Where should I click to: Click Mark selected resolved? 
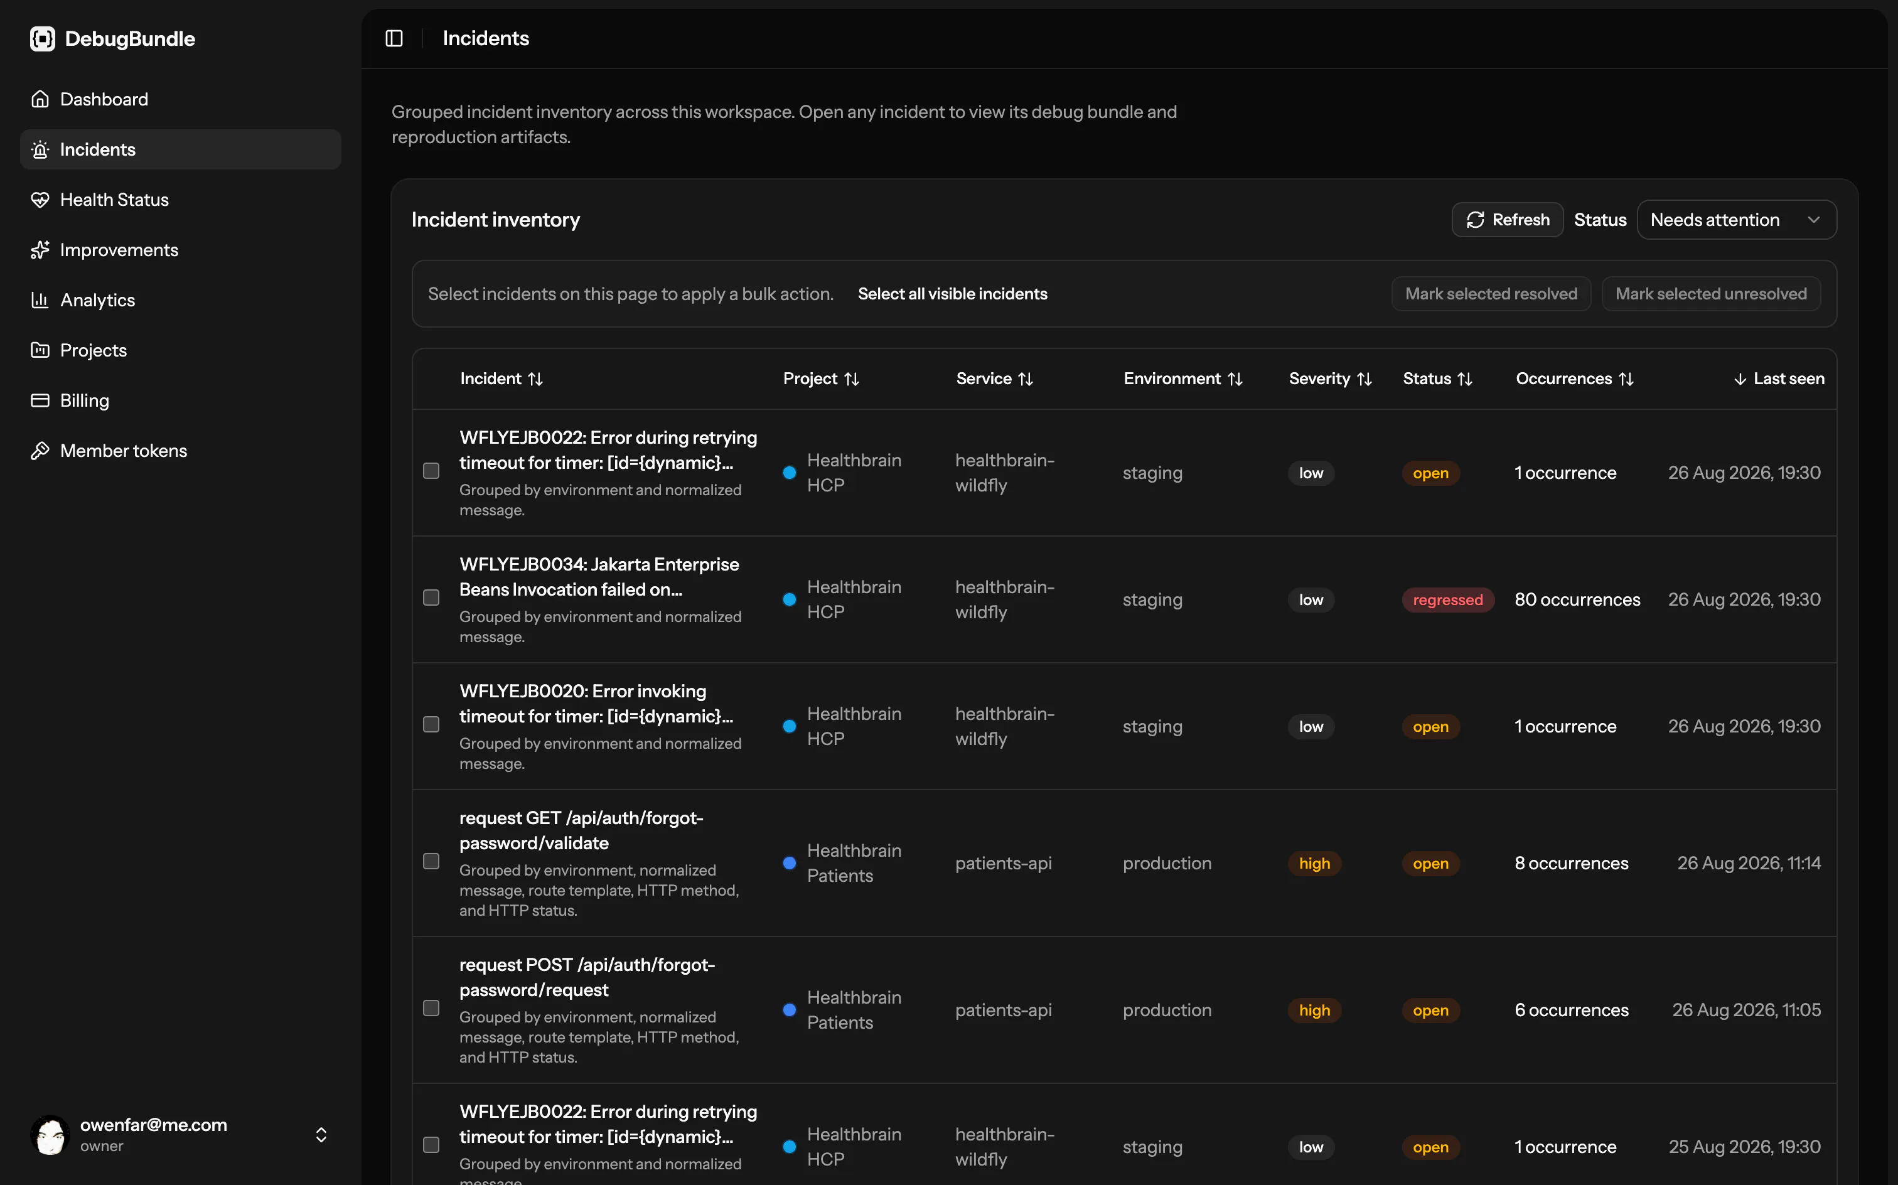[1491, 294]
